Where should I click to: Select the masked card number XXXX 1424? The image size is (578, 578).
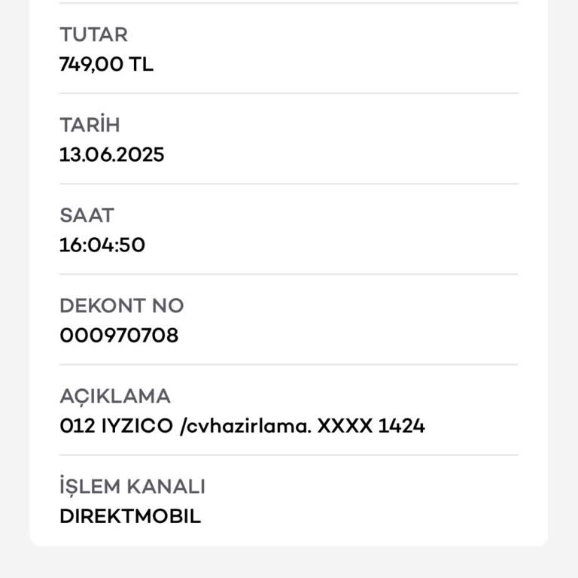point(371,426)
